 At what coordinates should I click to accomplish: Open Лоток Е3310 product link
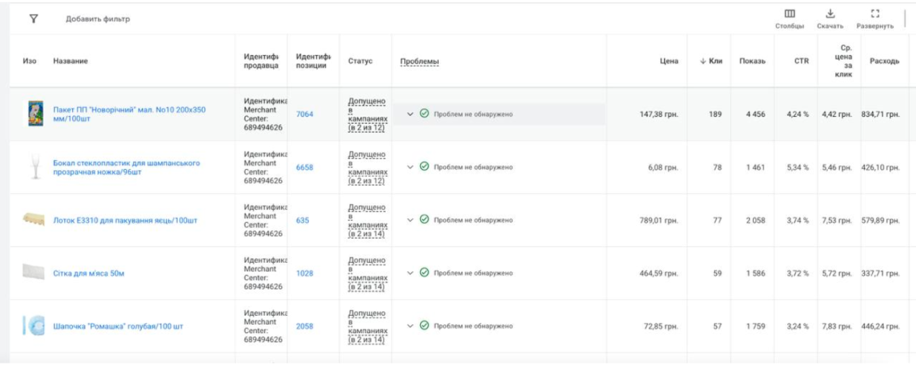pos(125,220)
